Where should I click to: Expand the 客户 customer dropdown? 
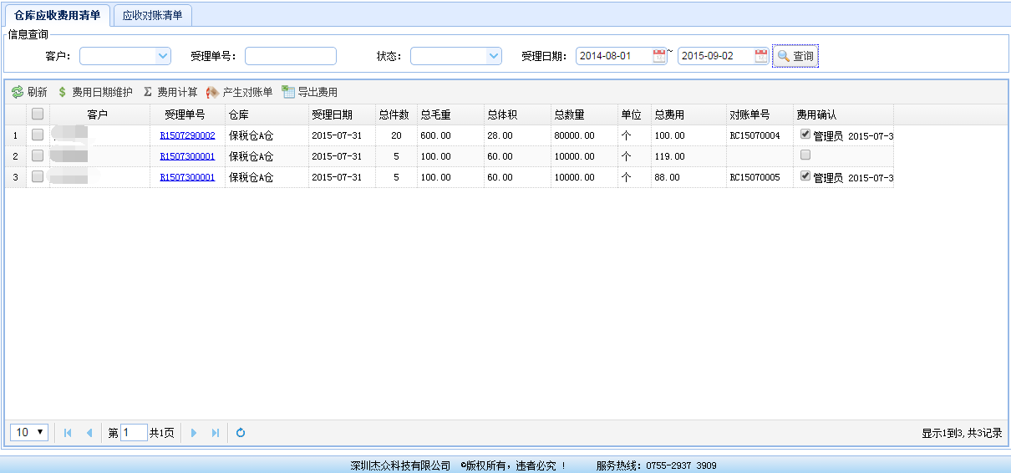click(163, 56)
